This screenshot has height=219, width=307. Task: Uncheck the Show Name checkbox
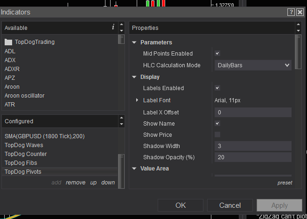217,123
